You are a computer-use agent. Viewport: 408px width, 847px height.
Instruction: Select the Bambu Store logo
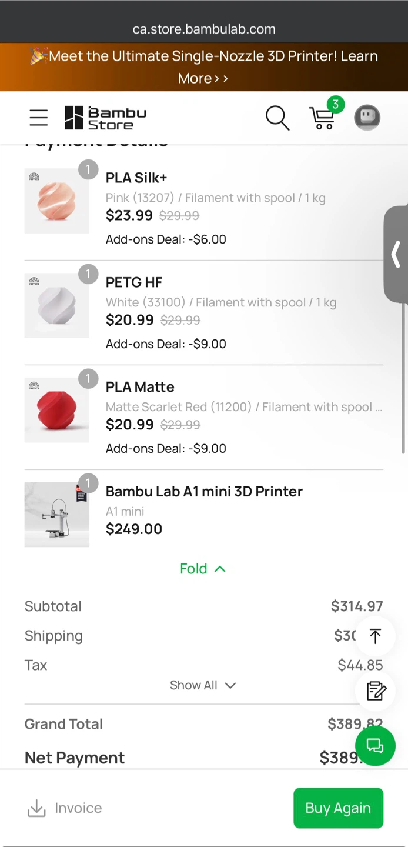(x=106, y=118)
